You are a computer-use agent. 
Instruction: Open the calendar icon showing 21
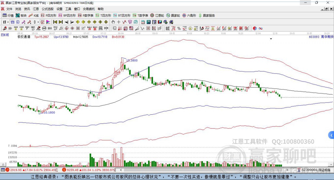[x=143, y=22]
